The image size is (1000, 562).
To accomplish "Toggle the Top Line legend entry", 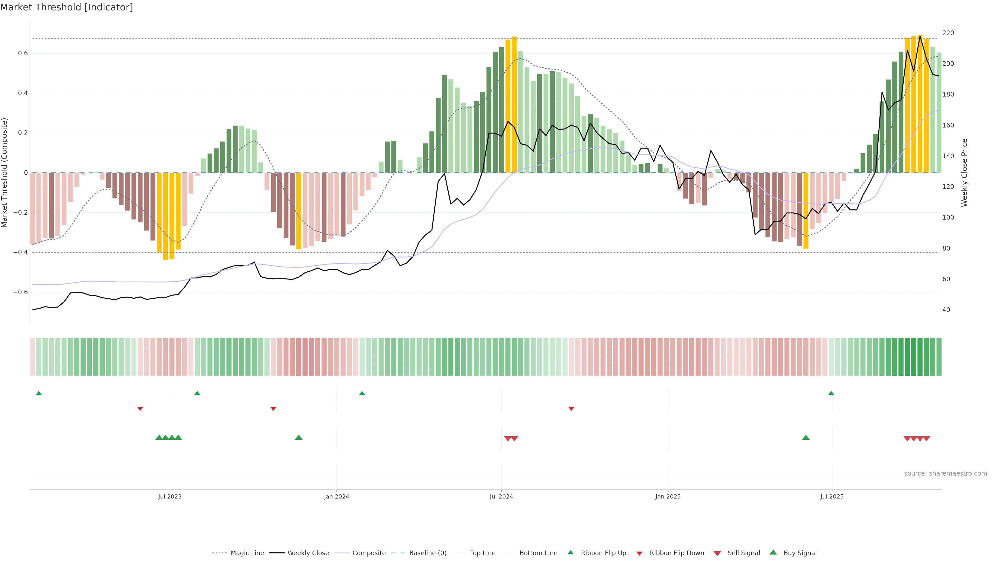I will click(x=483, y=553).
